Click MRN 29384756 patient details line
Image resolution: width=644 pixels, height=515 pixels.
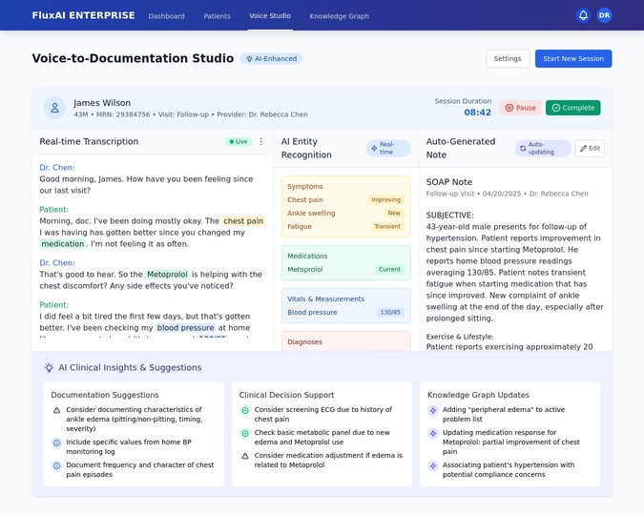[x=191, y=114]
